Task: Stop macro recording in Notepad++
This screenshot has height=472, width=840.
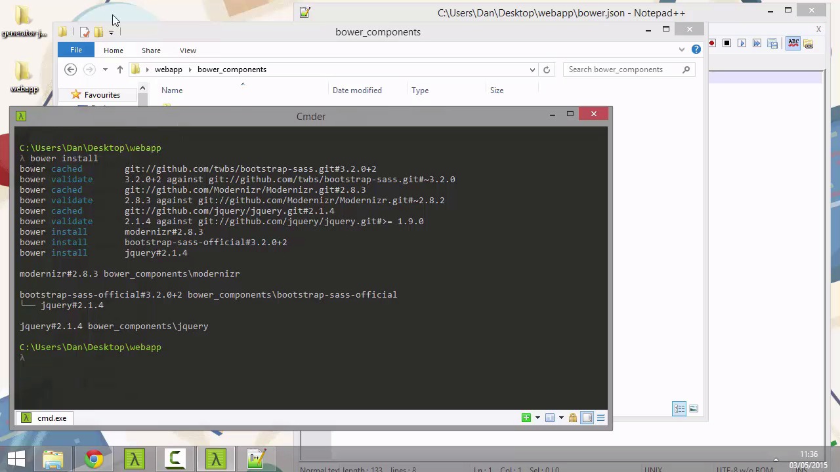Action: (726, 43)
